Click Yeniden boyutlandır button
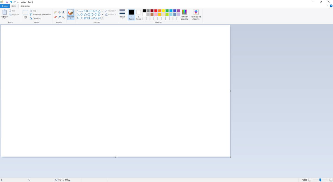Viewport: 333px width, 182px height. [40, 14]
